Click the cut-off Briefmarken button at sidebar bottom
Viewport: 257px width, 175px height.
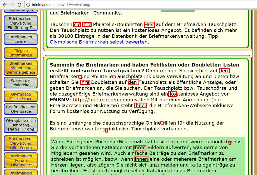21,173
